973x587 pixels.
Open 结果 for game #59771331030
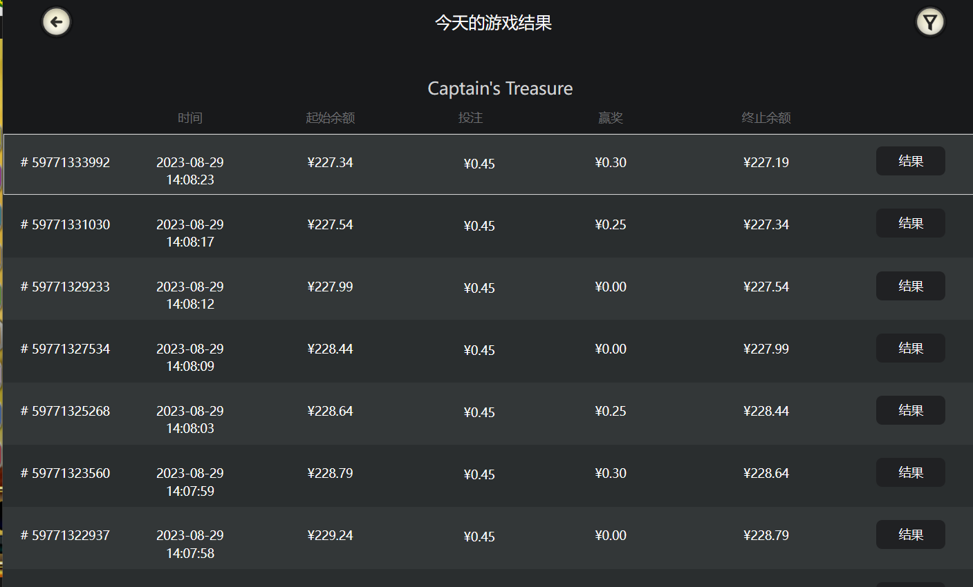(x=910, y=223)
